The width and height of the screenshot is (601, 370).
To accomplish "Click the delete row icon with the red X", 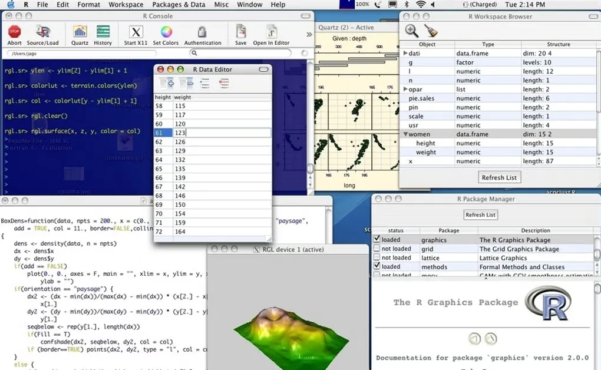I will 224,82.
